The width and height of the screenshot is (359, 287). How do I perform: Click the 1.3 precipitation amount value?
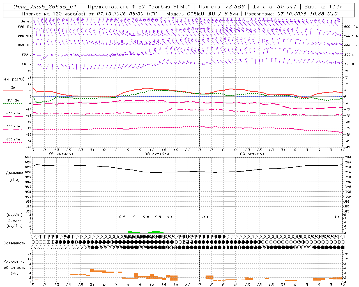point(158,217)
